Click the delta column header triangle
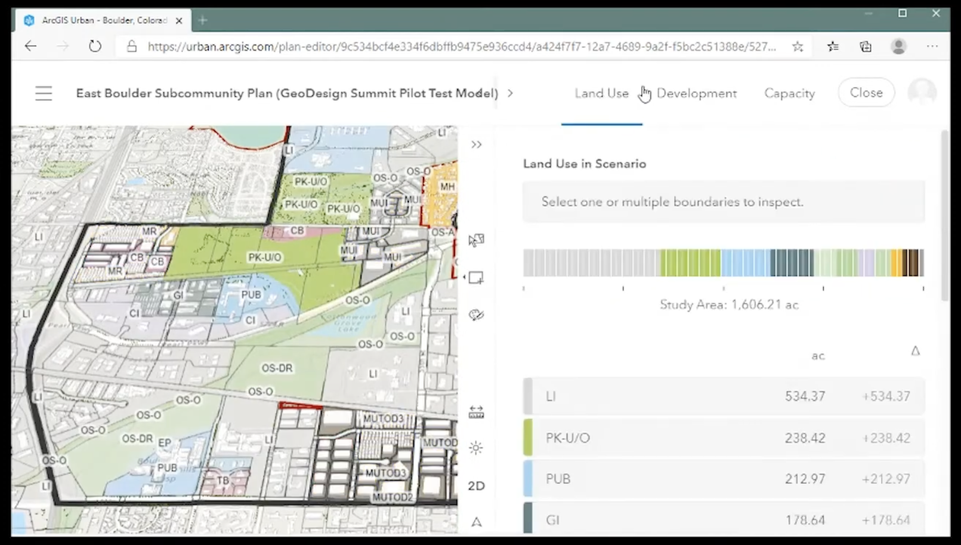The width and height of the screenshot is (961, 545). point(915,351)
